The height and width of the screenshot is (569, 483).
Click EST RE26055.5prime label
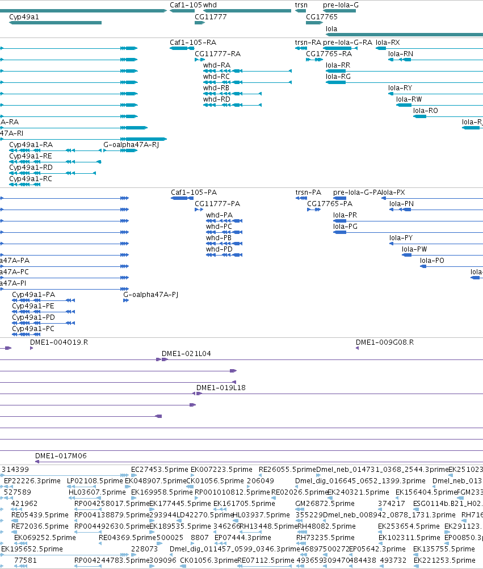[288, 470]
